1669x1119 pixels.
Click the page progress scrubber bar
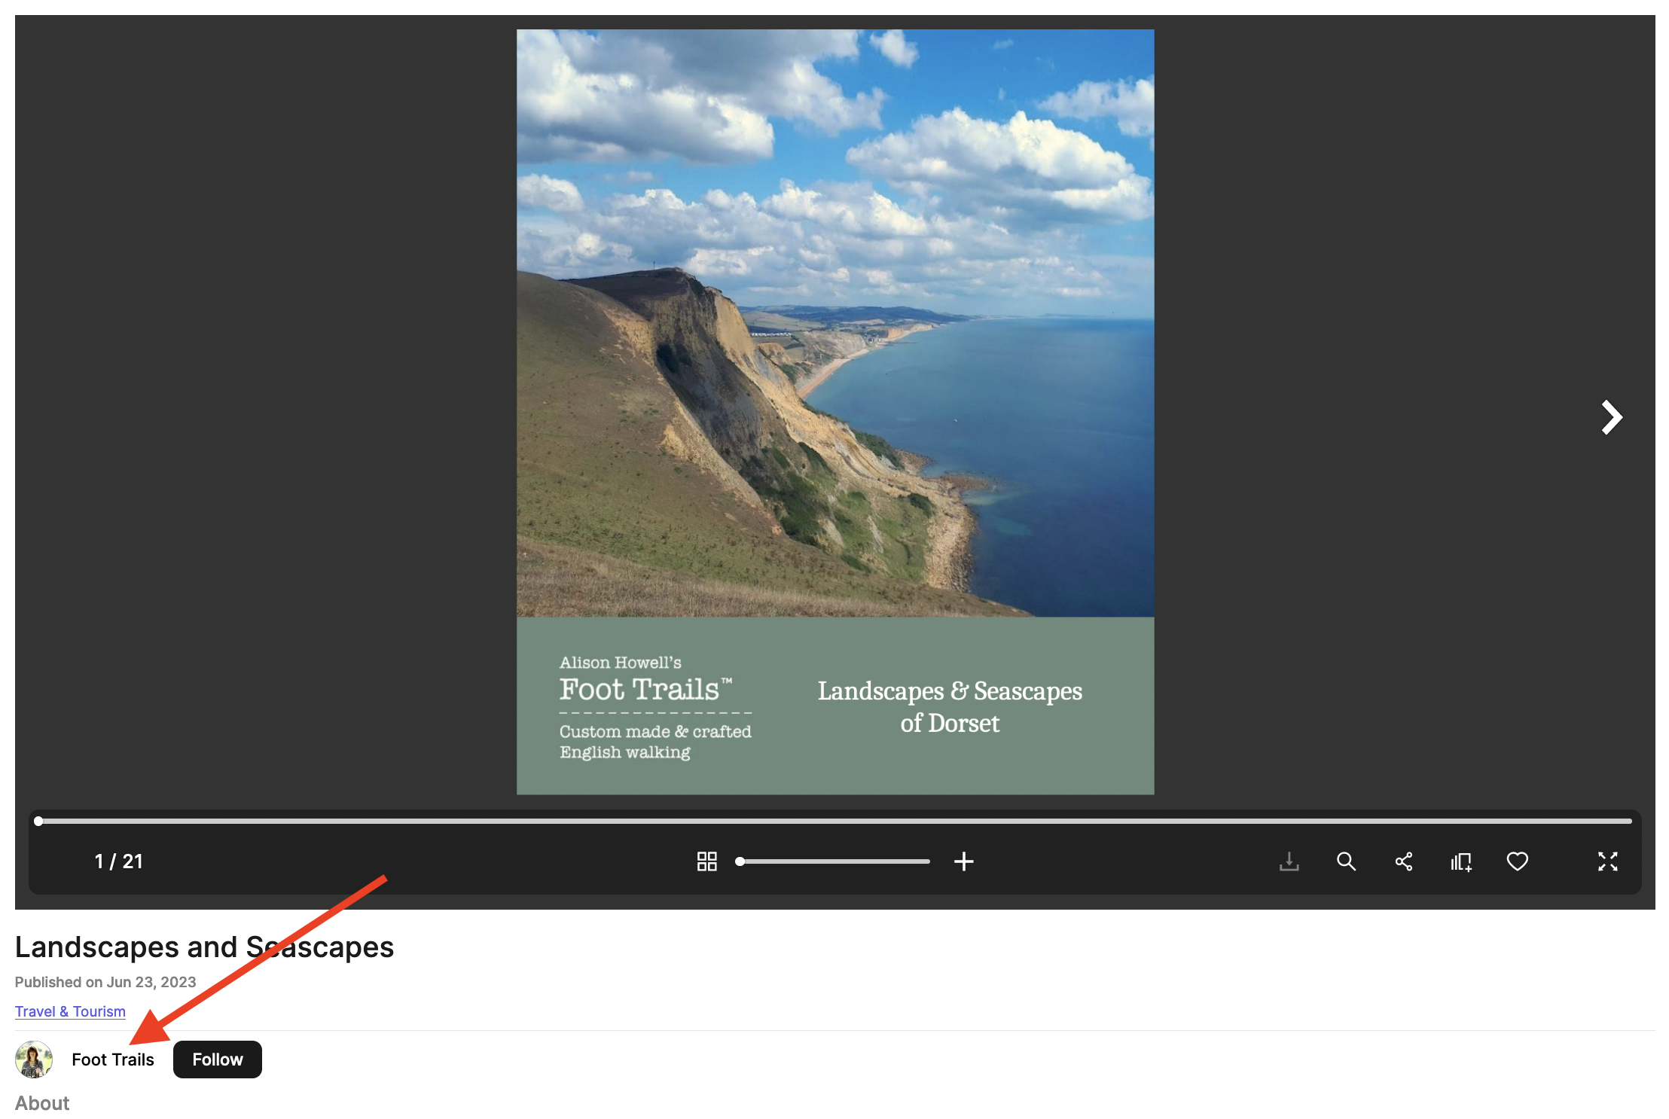coord(834,821)
